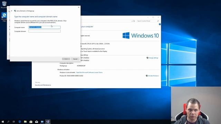Select the Product ID text
The width and height of the screenshot is (221, 124).
71,76
